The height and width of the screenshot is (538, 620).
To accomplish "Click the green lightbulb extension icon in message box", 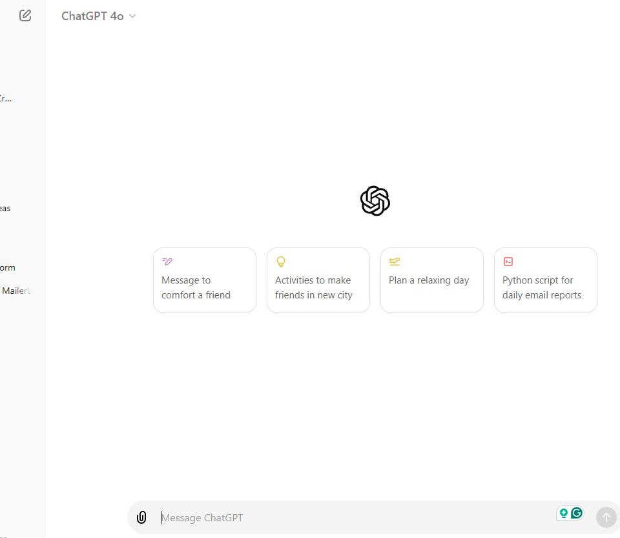I will pyautogui.click(x=563, y=513).
